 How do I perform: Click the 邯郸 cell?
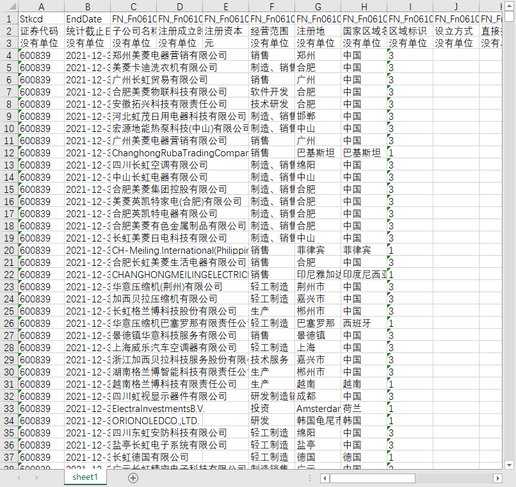point(318,116)
